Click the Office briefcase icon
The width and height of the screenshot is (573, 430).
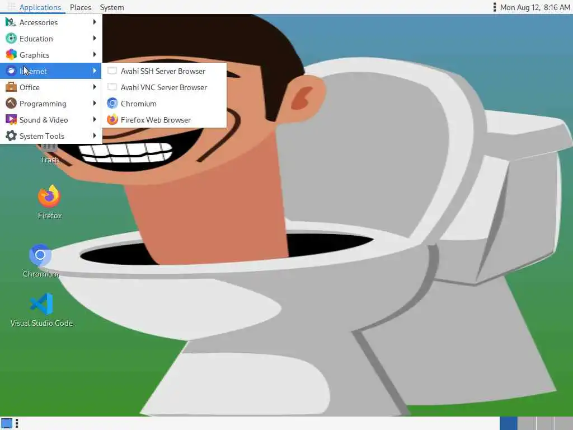coord(11,87)
